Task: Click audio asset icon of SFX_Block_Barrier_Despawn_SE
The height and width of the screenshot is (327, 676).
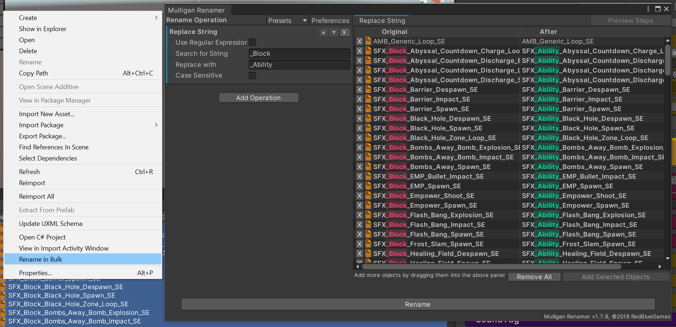Action: click(368, 90)
